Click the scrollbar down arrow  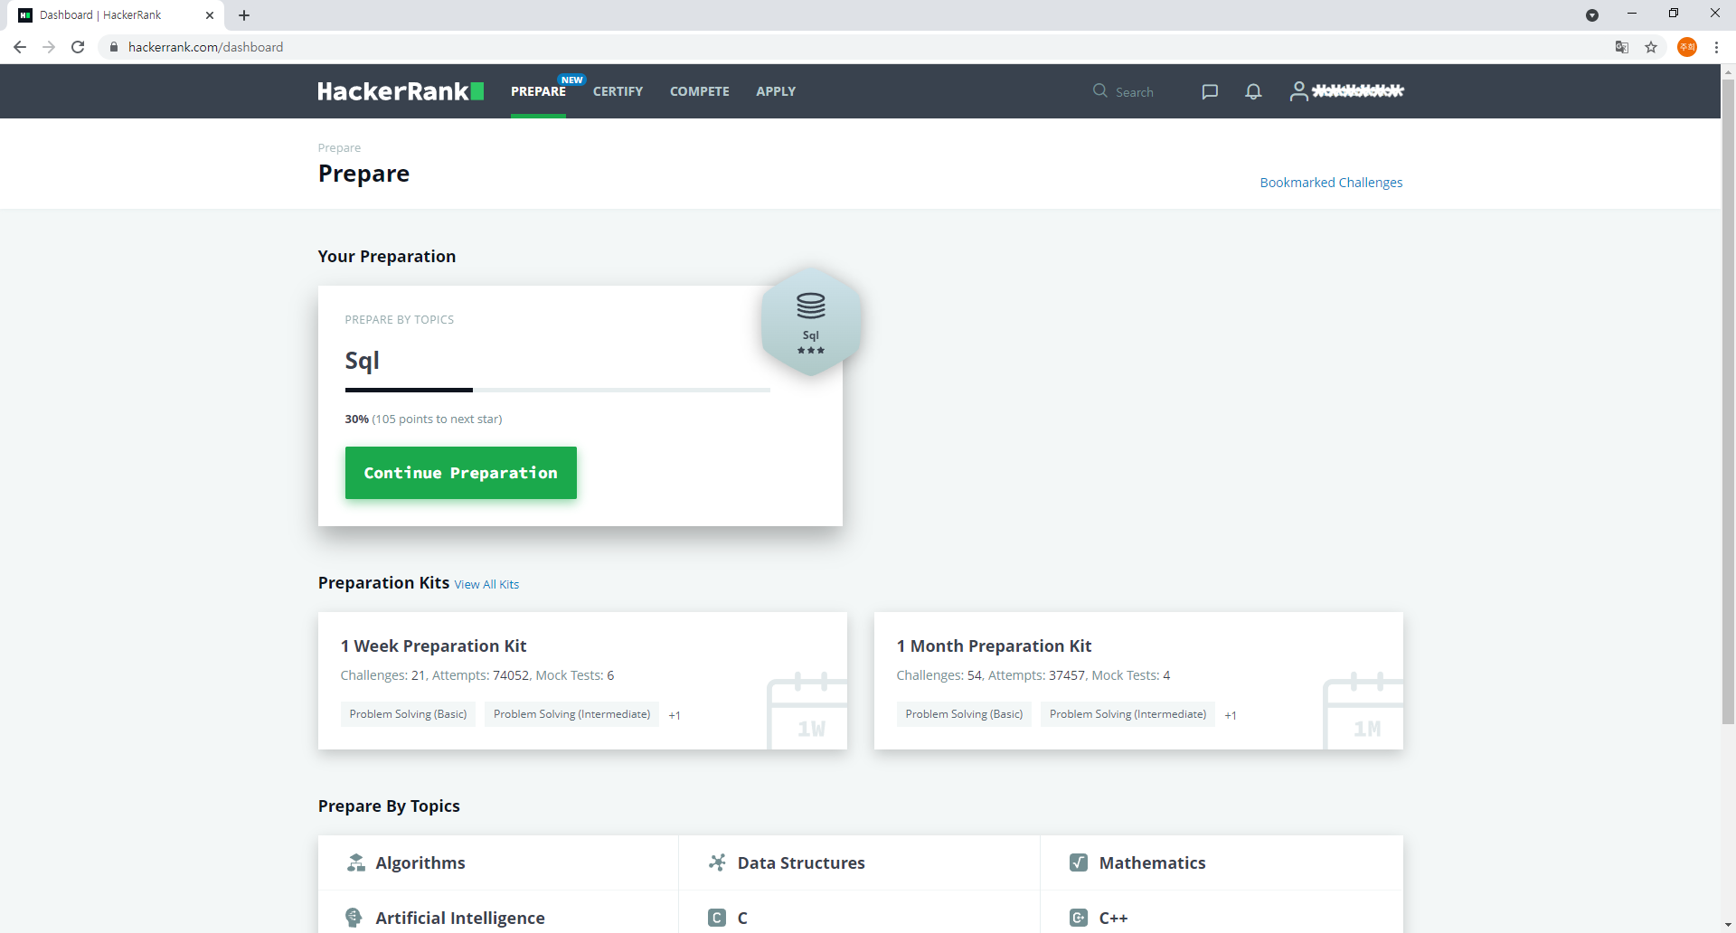pos(1728,926)
